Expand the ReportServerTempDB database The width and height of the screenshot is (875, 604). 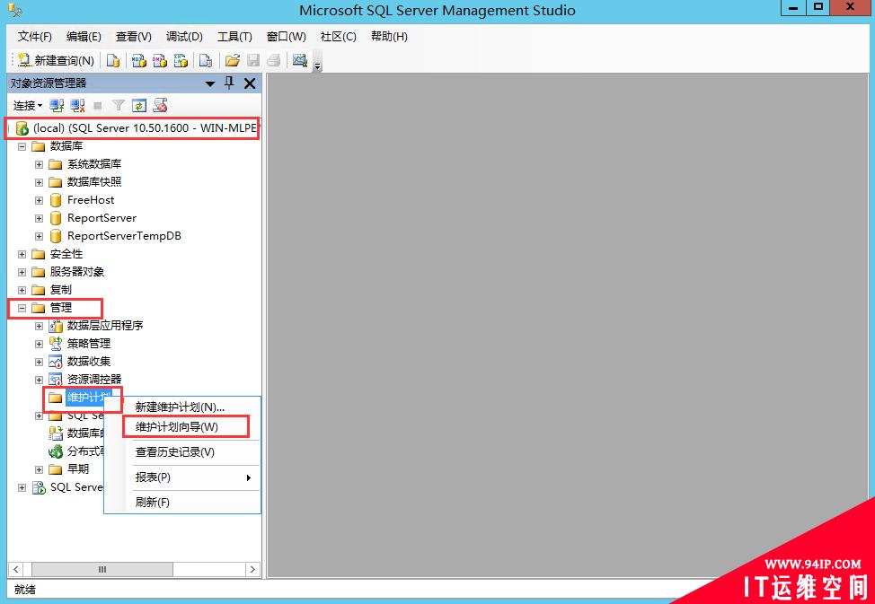point(39,236)
